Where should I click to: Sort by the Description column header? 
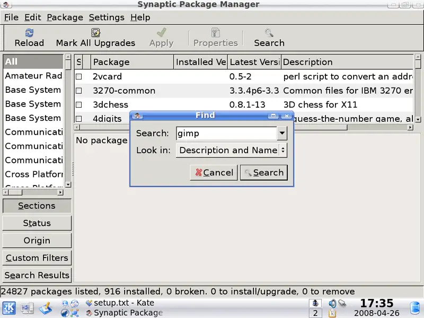coord(348,62)
